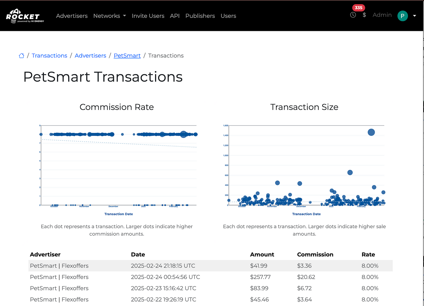
Task: Follow the Advertisers breadcrumb link
Action: click(91, 56)
